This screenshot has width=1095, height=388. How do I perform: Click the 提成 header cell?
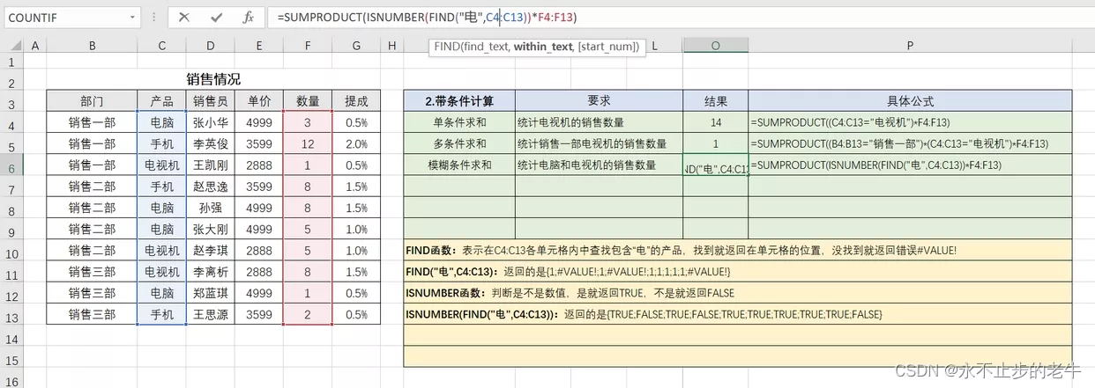pyautogui.click(x=356, y=101)
